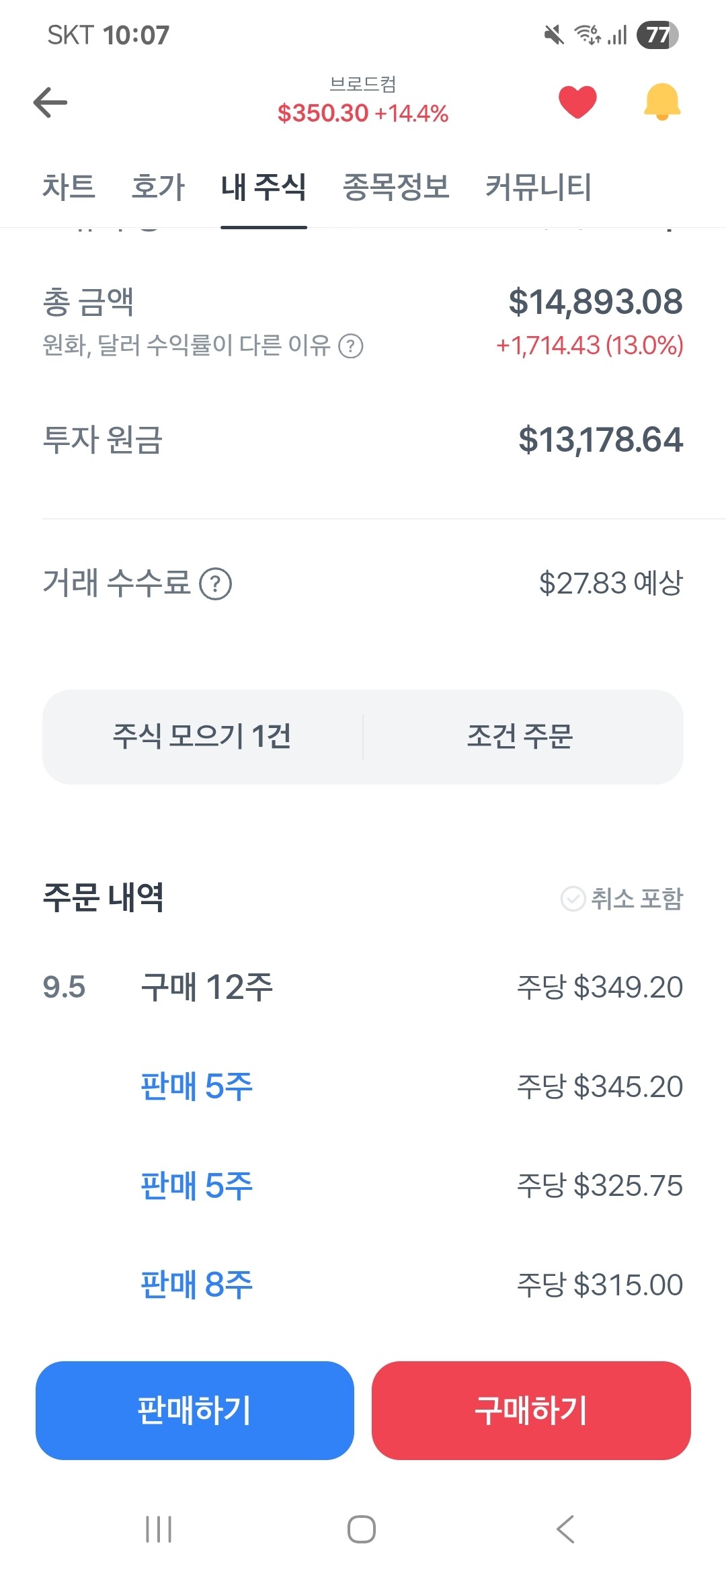This screenshot has height=1573, width=726.
Task: Toggle the 취소 포함 checkbox
Action: (573, 899)
